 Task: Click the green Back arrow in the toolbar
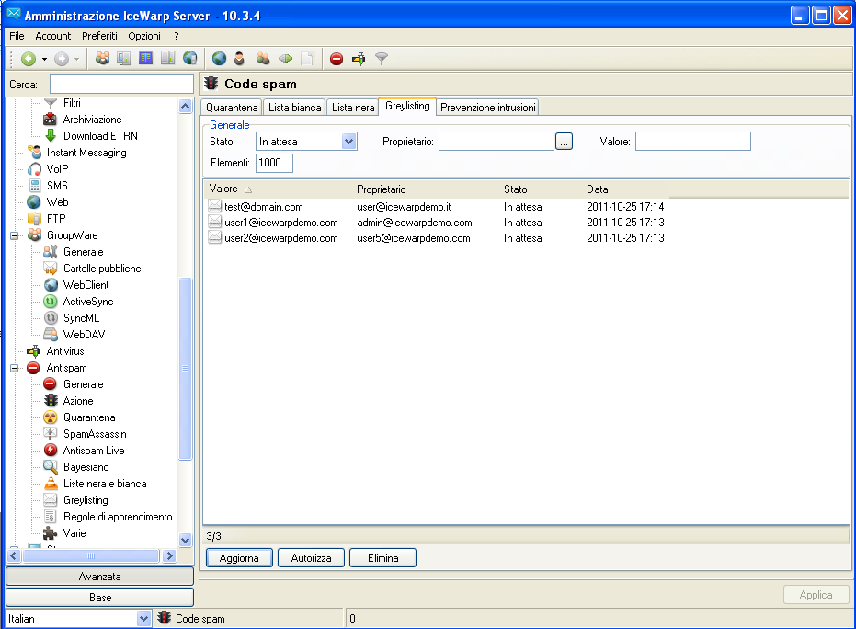tap(29, 59)
